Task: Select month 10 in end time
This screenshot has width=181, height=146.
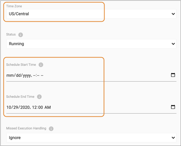Action: pos(9,107)
